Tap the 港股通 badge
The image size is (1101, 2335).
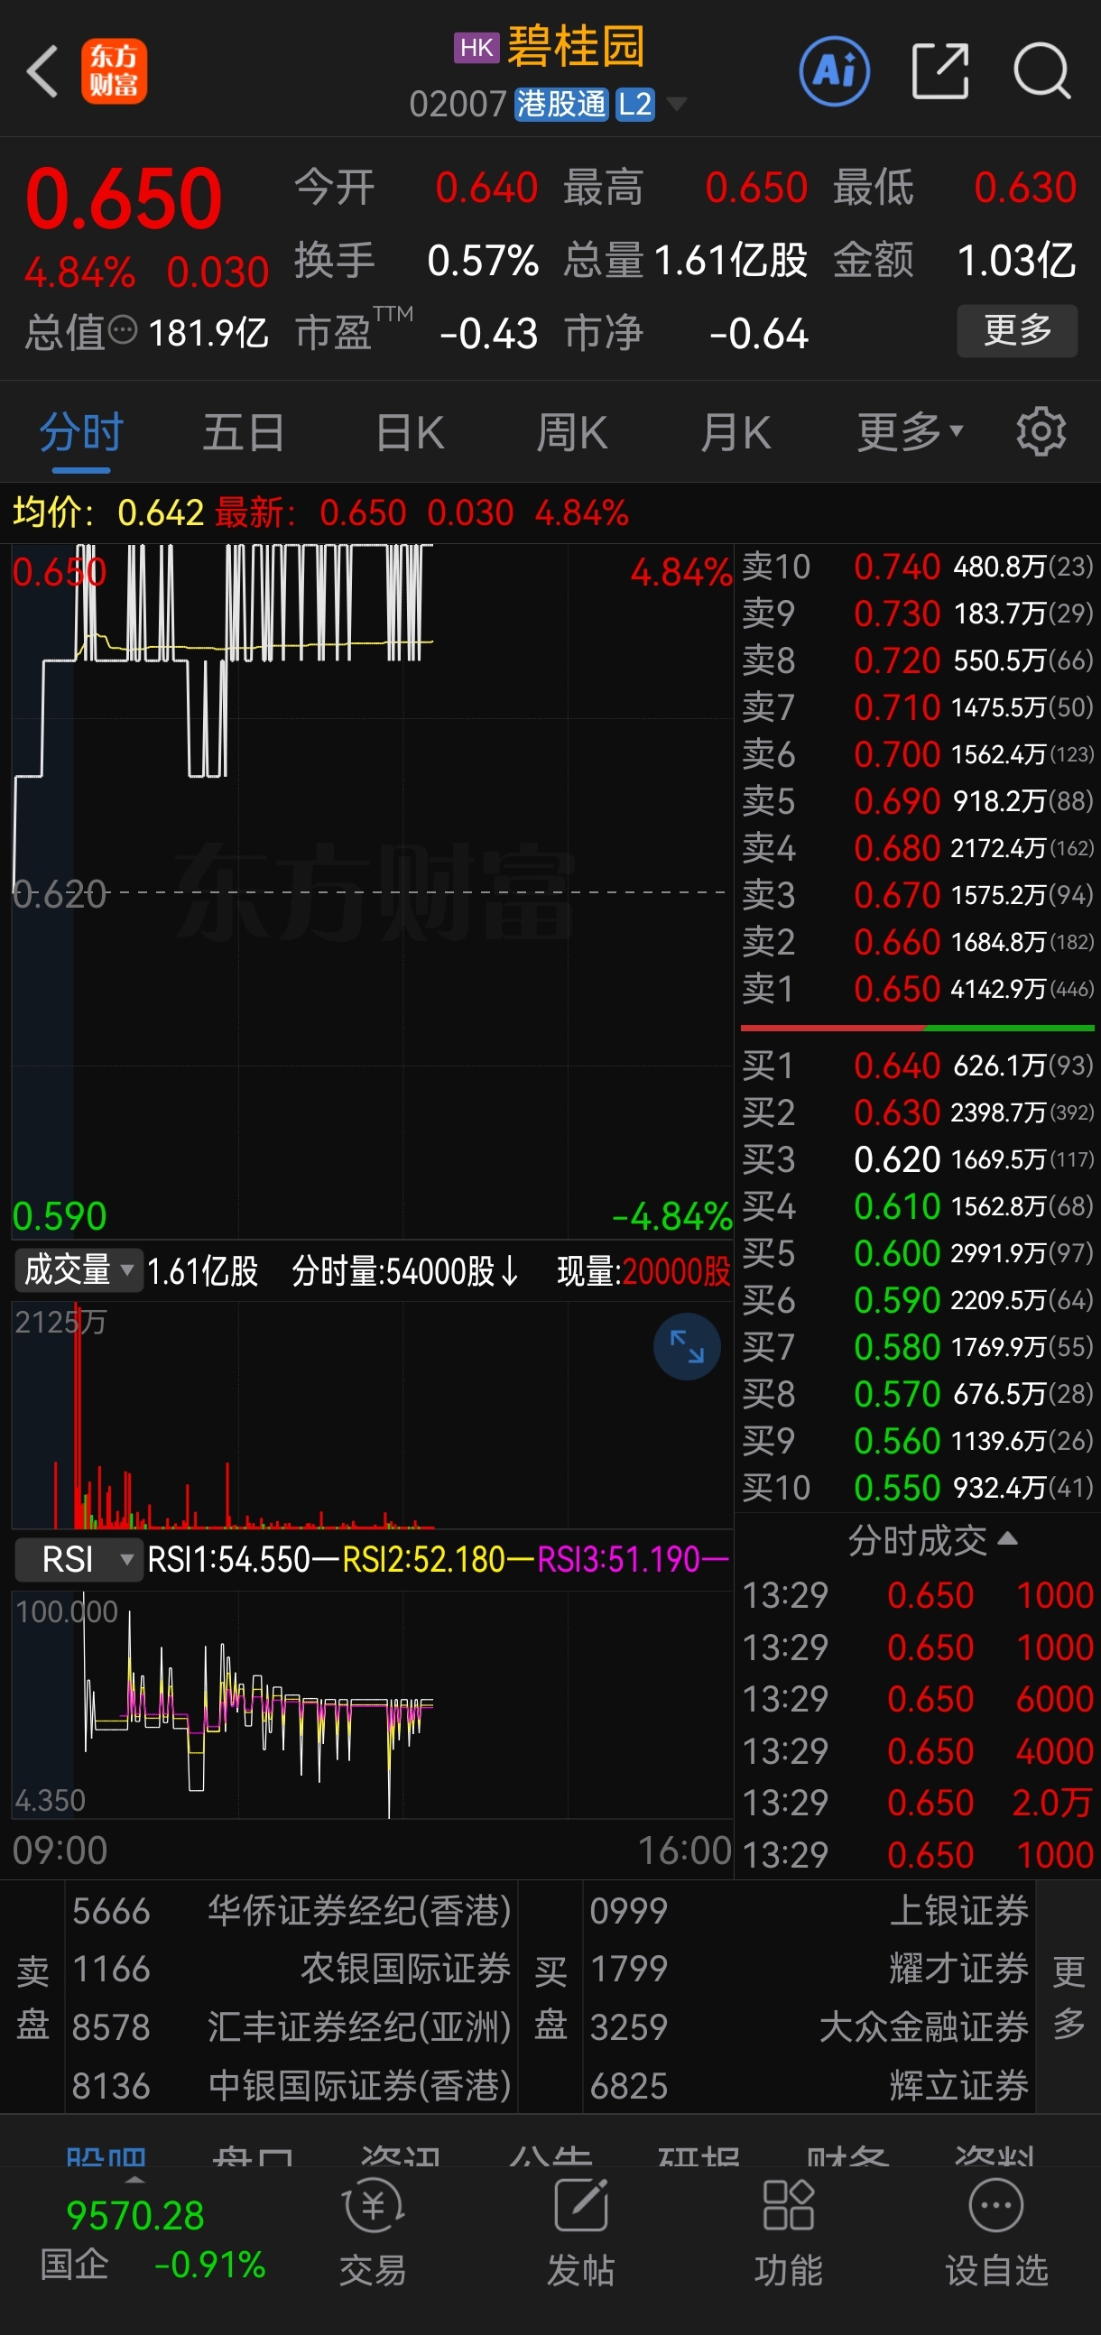[x=561, y=105]
